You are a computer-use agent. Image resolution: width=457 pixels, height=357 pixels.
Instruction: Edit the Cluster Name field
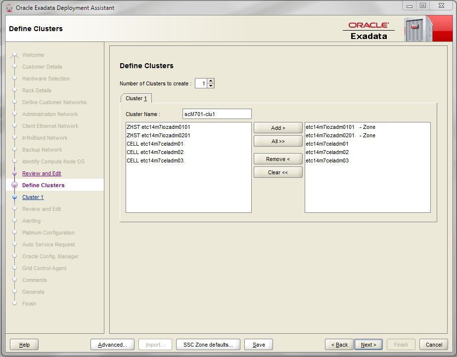(217, 114)
